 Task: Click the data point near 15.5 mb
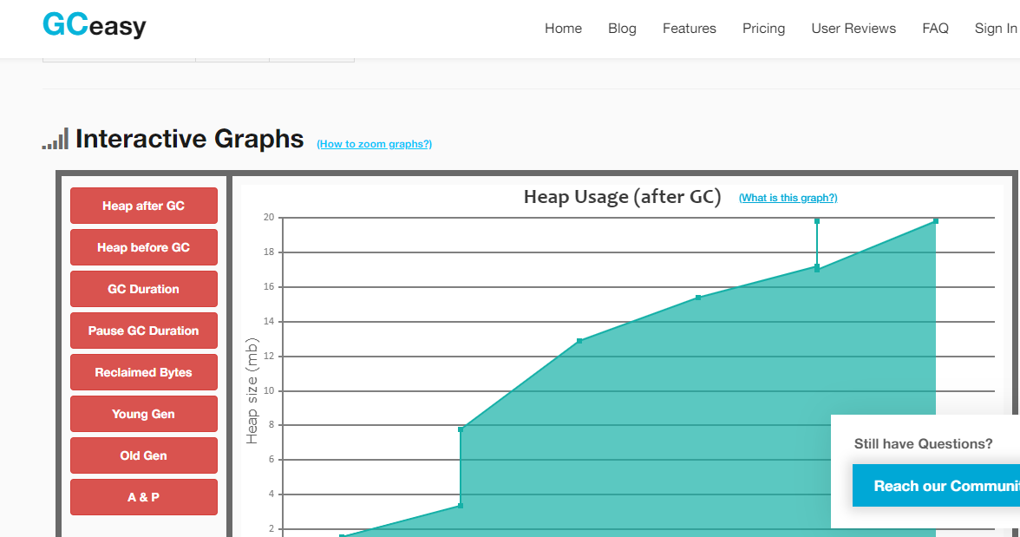click(698, 298)
